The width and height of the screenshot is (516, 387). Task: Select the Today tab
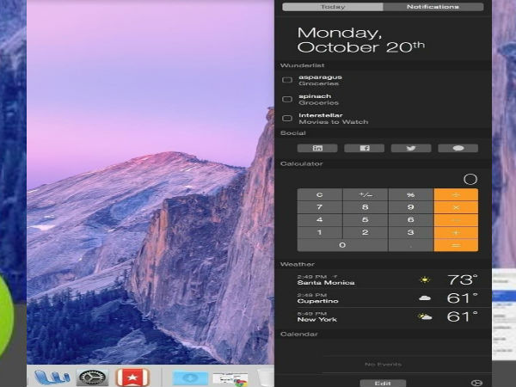point(333,7)
